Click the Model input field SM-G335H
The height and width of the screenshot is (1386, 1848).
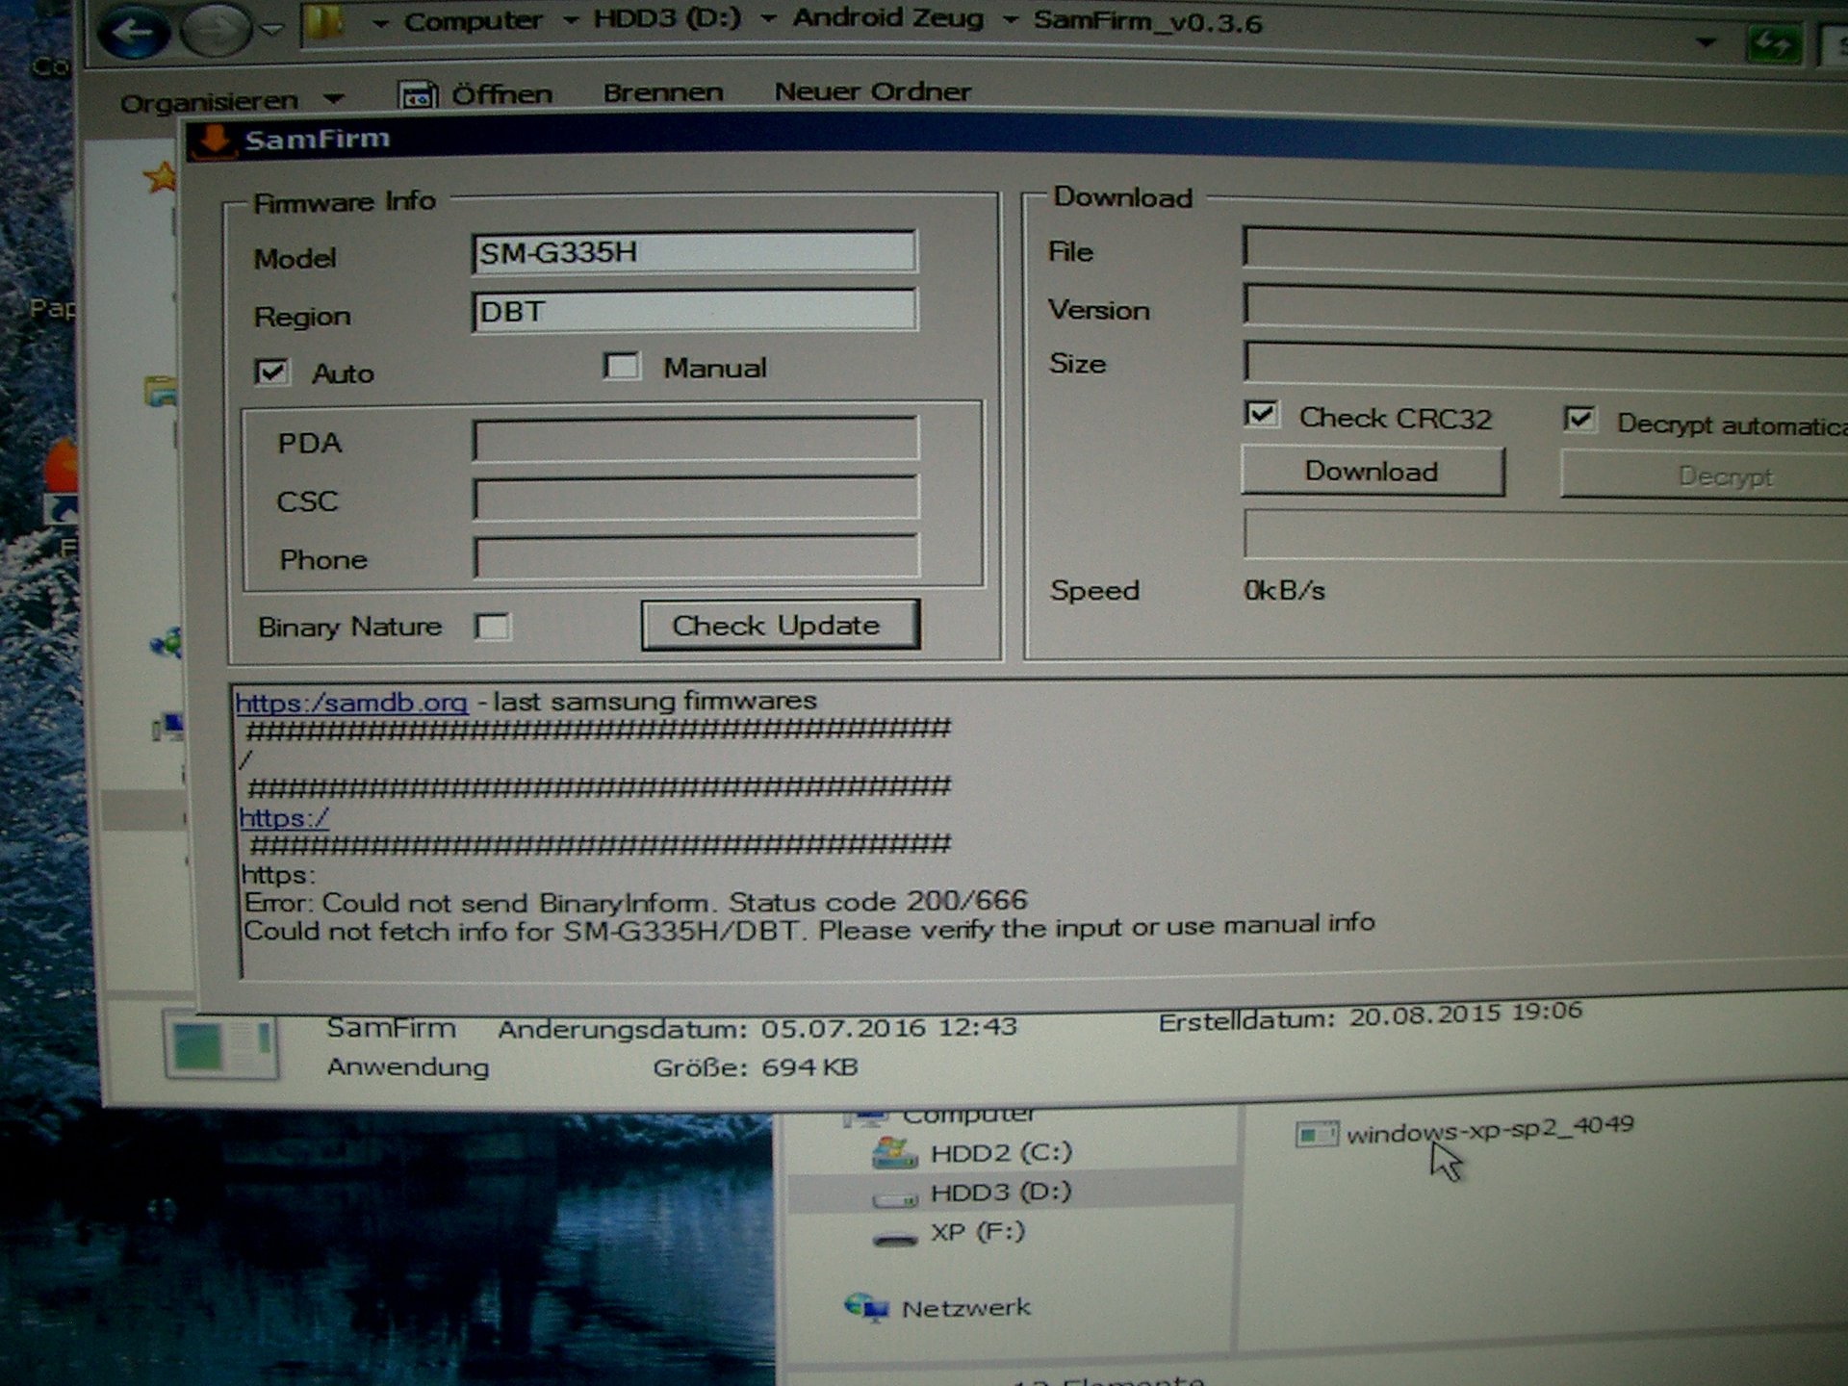click(x=694, y=253)
